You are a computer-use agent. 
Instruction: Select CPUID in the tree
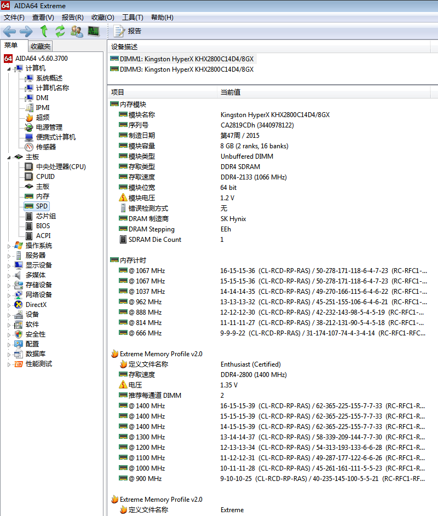click(45, 177)
